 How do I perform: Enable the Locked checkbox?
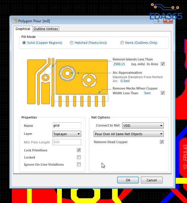click(x=79, y=157)
